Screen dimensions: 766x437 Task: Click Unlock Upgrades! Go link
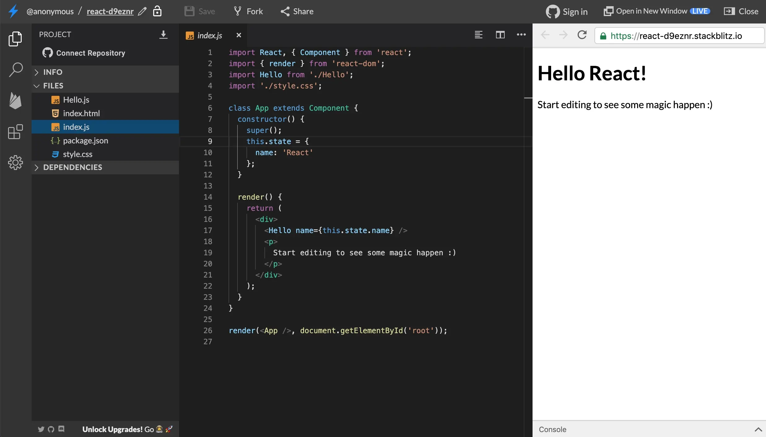click(127, 429)
